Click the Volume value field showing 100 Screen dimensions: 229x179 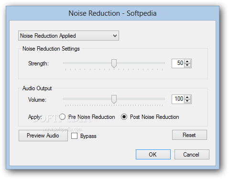(x=178, y=99)
